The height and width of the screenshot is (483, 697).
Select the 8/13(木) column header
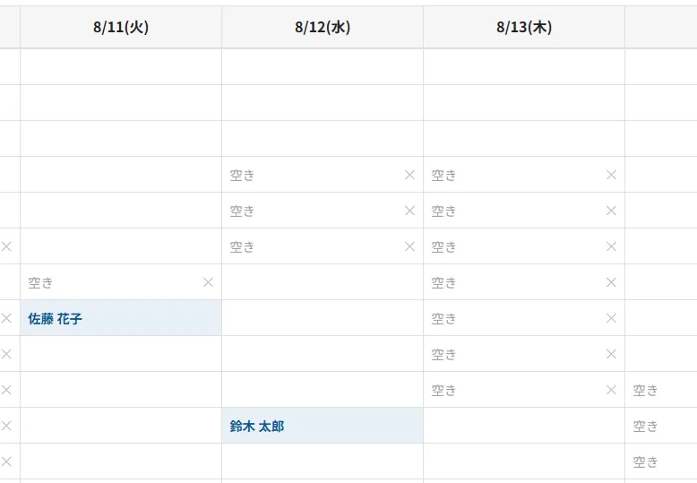tap(524, 27)
